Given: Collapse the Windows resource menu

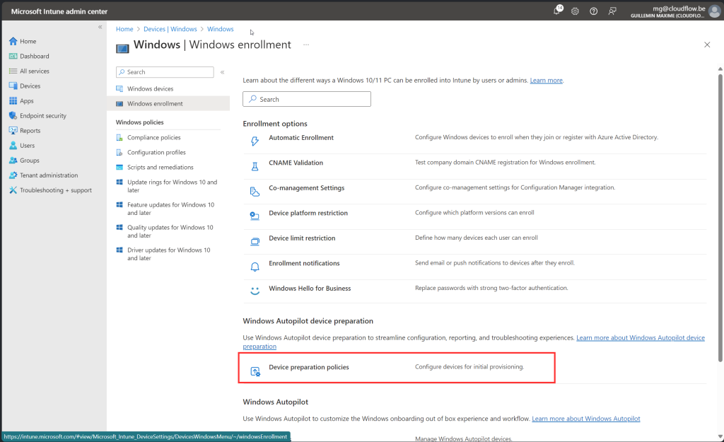Looking at the screenshot, I should (x=223, y=72).
